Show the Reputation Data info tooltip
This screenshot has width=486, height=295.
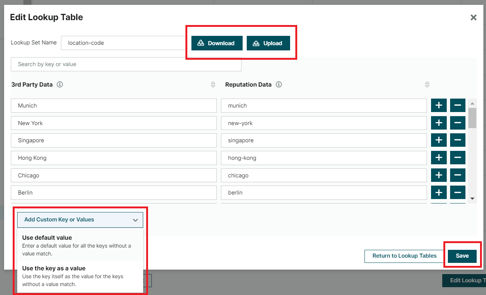point(279,84)
